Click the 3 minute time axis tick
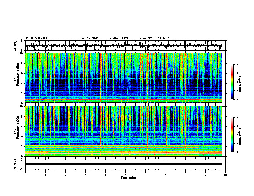Viewport: 254px width, 196px height. (x=85, y=175)
